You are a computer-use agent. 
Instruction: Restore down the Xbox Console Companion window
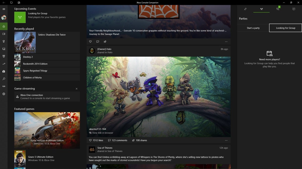coord(291,3)
